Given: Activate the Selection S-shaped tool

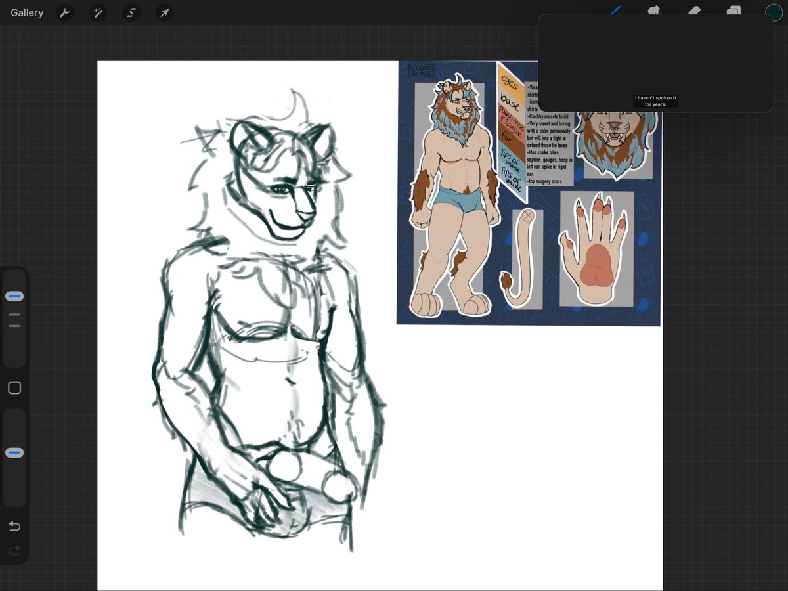Looking at the screenshot, I should point(131,12).
